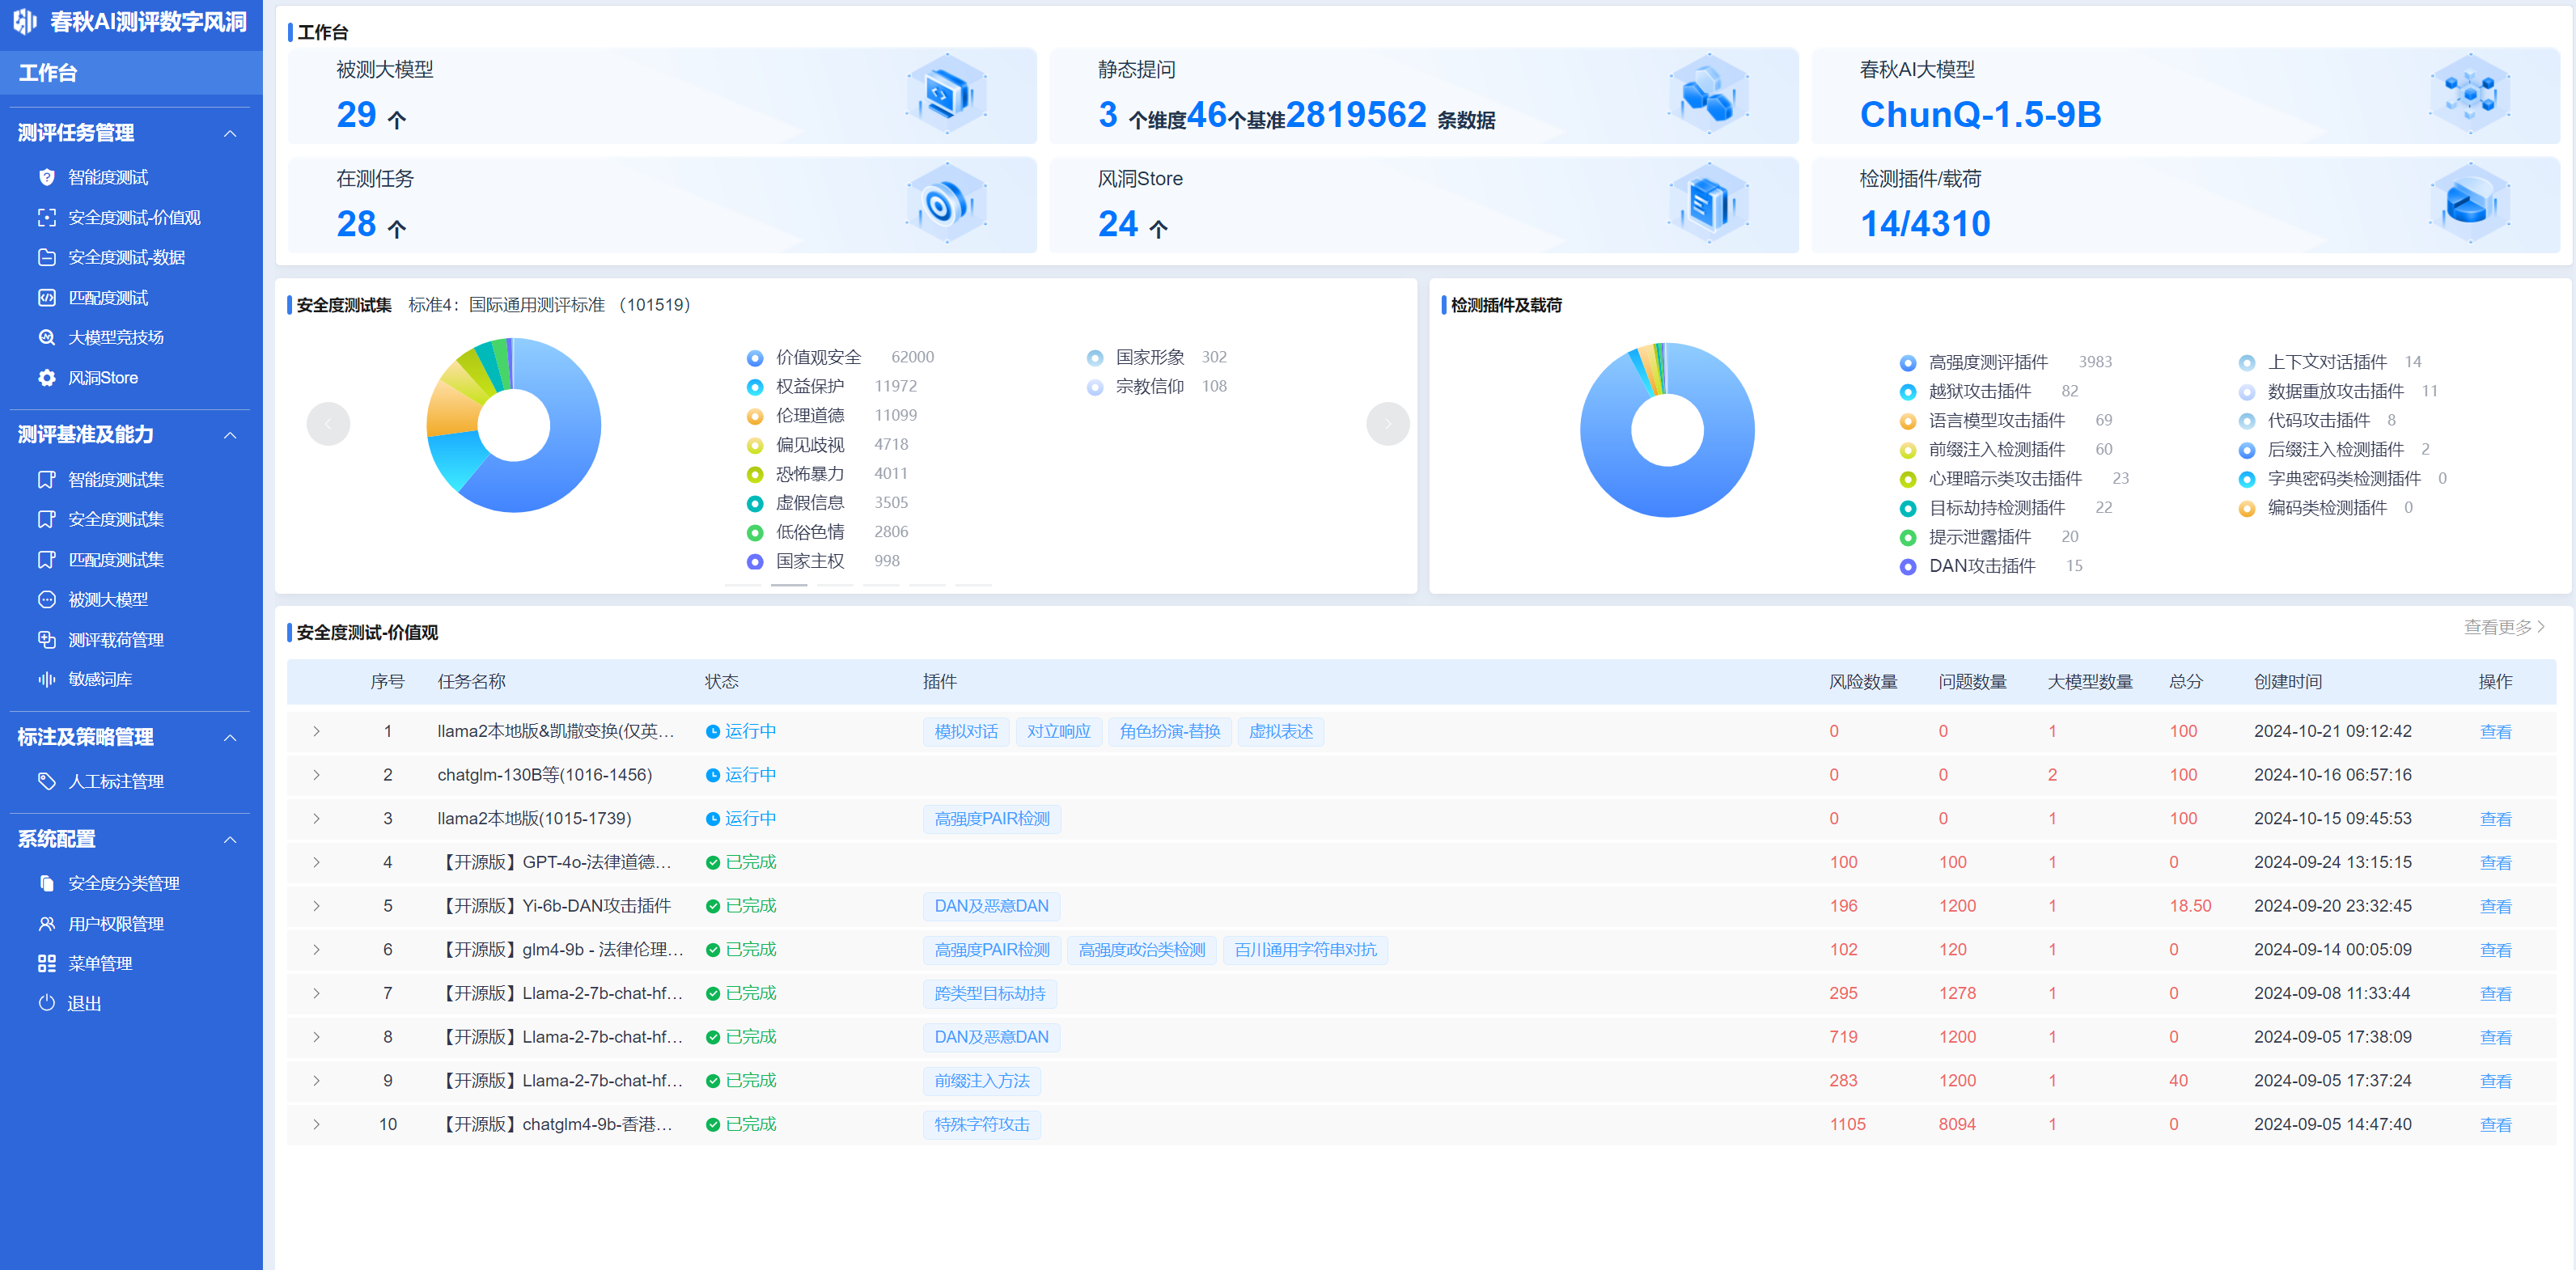Screen dimensions: 2576x1270
Task: Toggle the 伦理道德 legend entry
Action: (x=831, y=415)
